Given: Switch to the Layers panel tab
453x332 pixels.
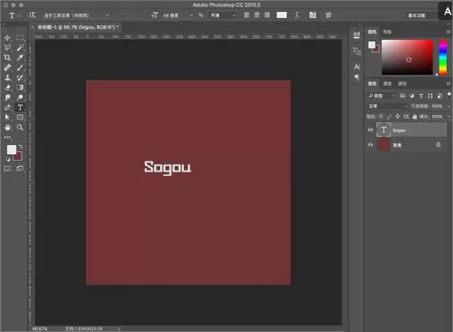Looking at the screenshot, I should tap(372, 84).
